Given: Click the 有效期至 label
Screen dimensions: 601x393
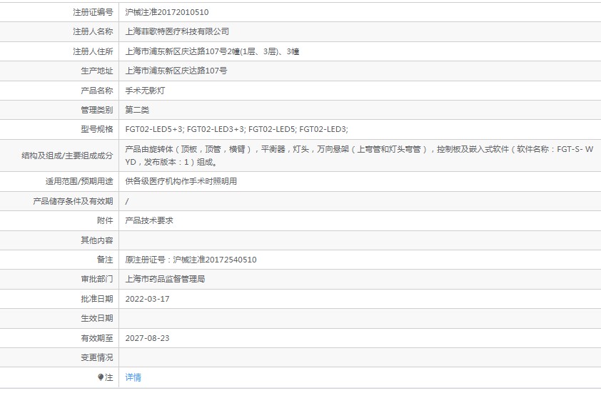Looking at the screenshot, I should click(x=97, y=338).
